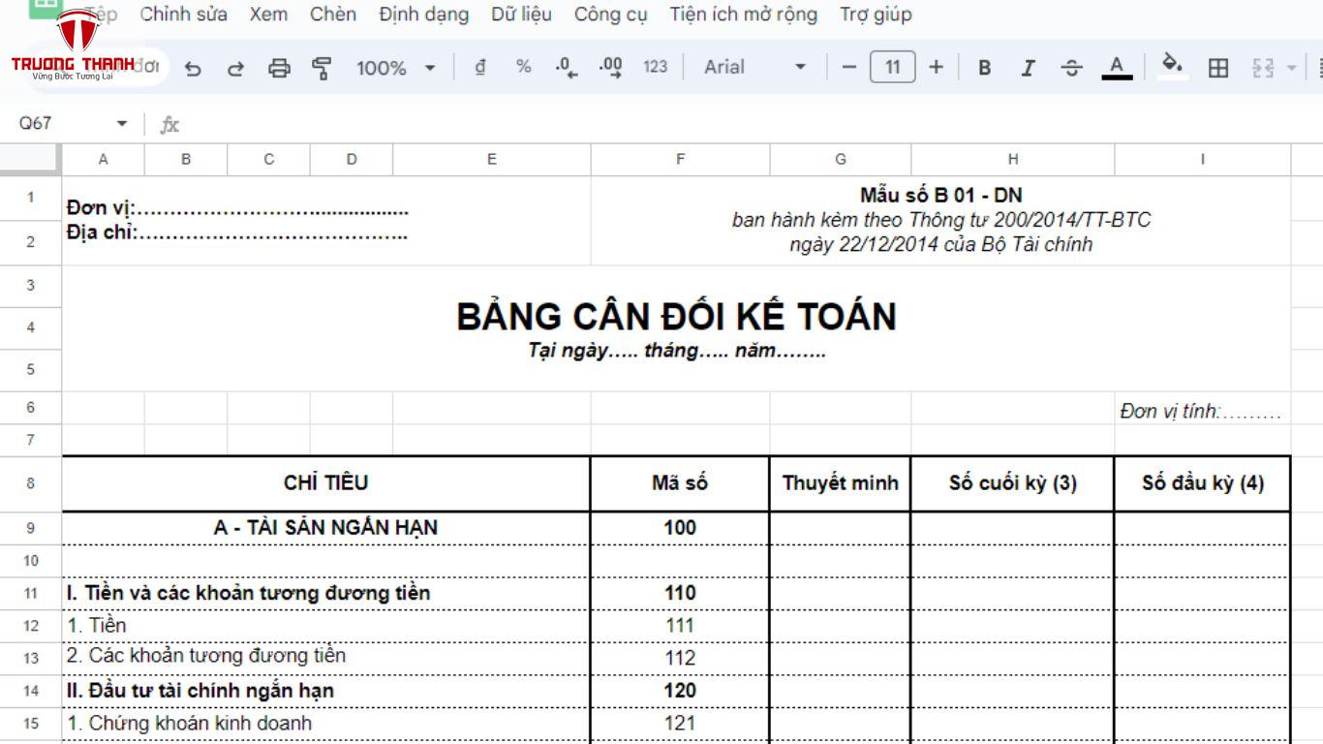
Task: Open the Xem menu
Action: 268,15
